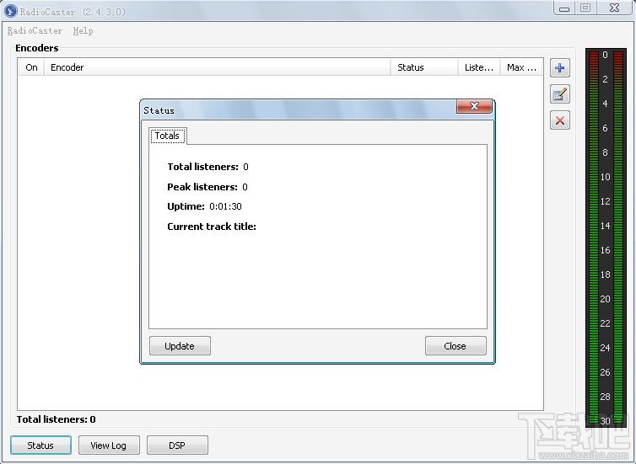Sort by the Status column header
636x464 pixels.
424,67
